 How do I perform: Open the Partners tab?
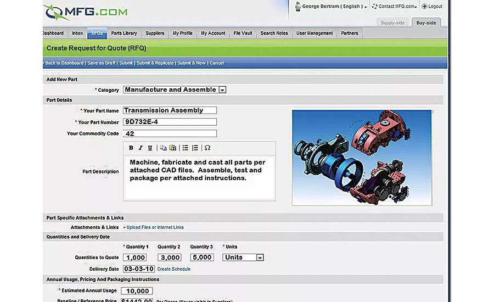click(x=350, y=33)
